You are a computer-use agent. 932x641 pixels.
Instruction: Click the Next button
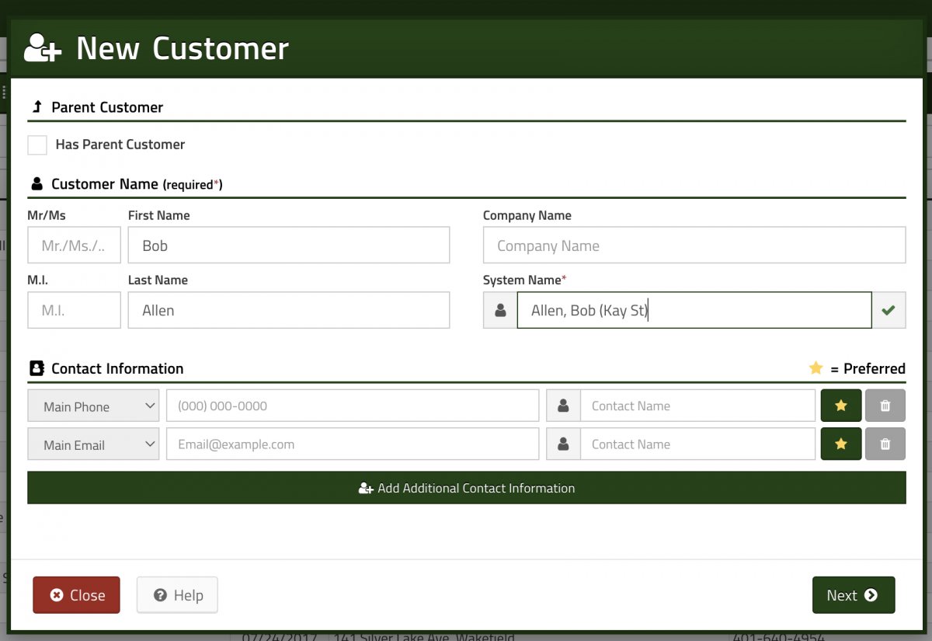tap(854, 595)
